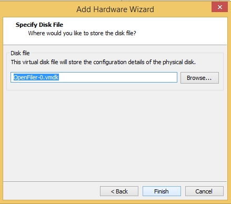This screenshot has height=204, width=231.
Task: Select the Specify Disk File heading
Action: pyautogui.click(x=39, y=25)
